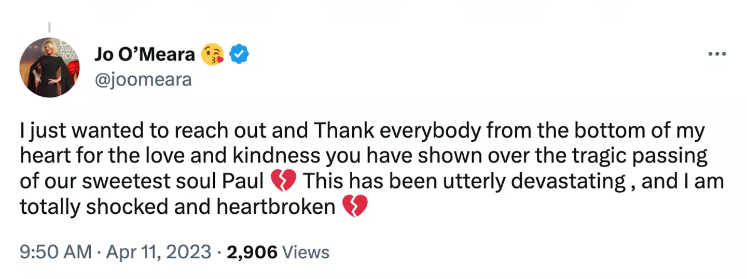Screen dimensions: 747x279
Task: Open Jo O'Meara's profile picture
Action: coord(50,67)
